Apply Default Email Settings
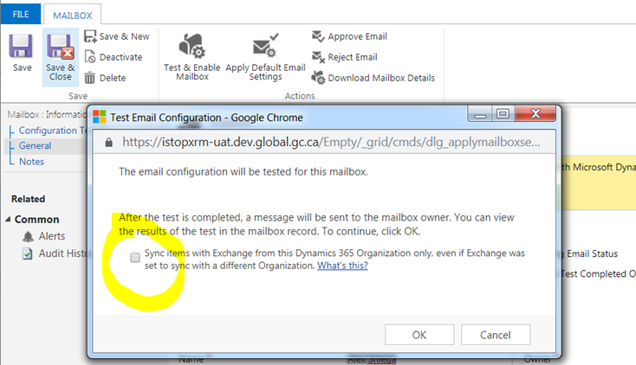This screenshot has width=636, height=365. click(265, 57)
